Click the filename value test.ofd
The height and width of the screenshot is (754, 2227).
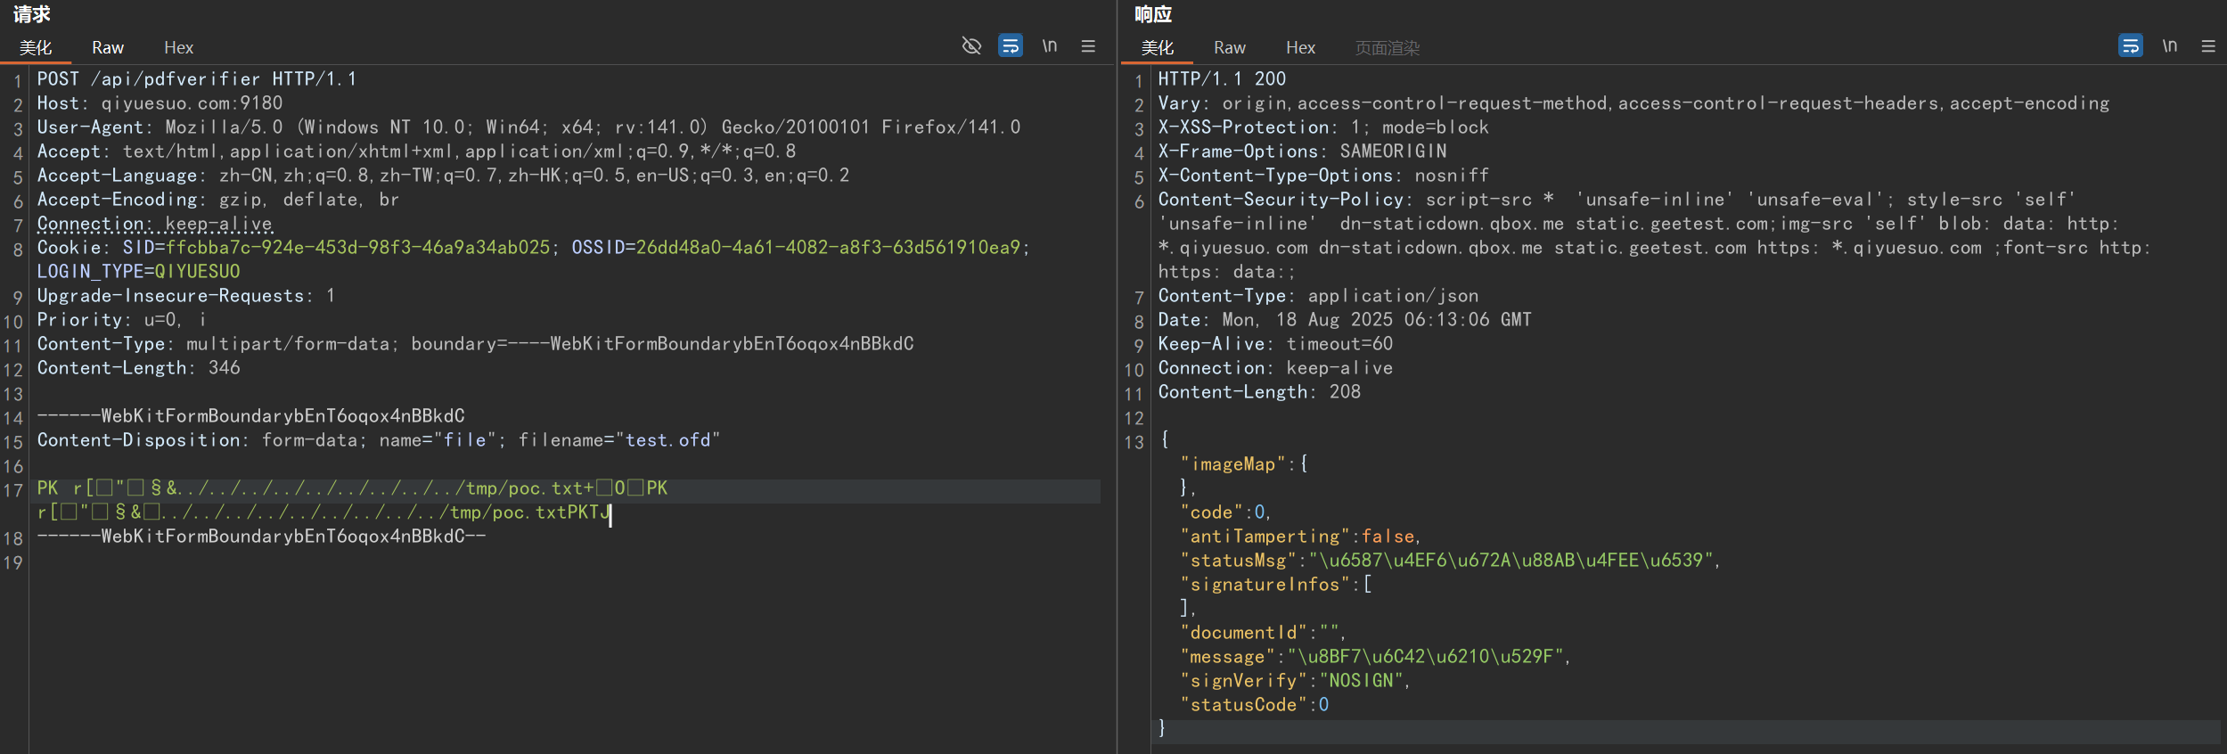[x=667, y=440]
